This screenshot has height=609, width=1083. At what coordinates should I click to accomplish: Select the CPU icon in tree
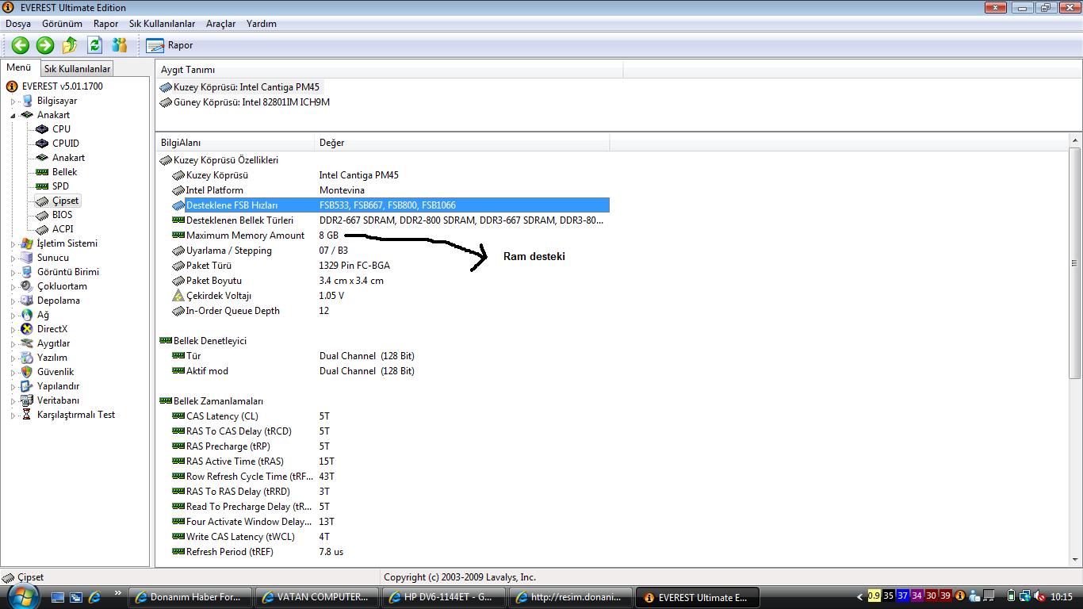pos(42,128)
